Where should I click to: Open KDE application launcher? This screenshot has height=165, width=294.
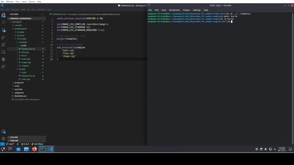pyautogui.click(x=3, y=149)
